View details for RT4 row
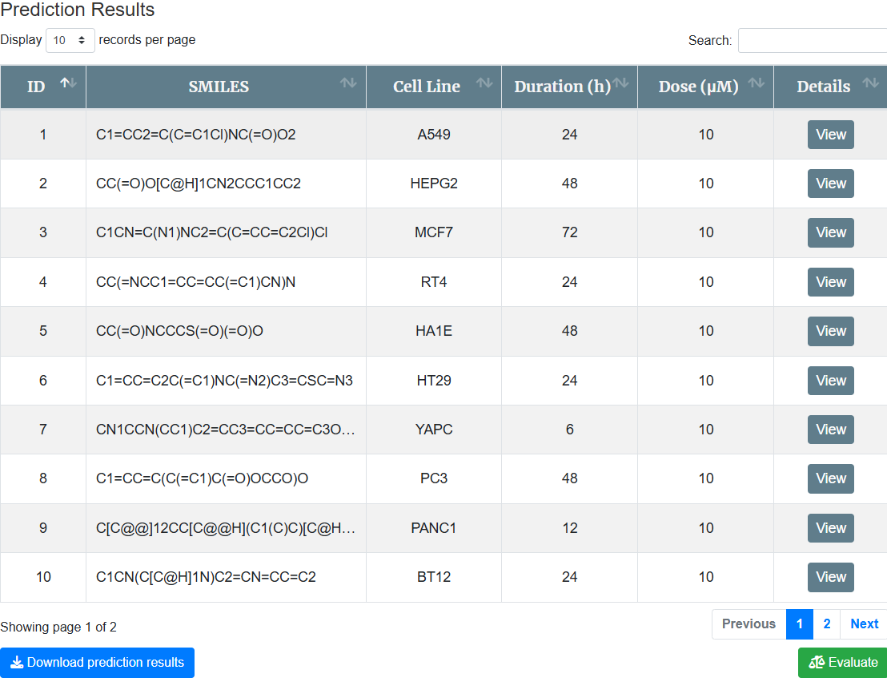Image resolution: width=887 pixels, height=678 pixels. tap(830, 282)
